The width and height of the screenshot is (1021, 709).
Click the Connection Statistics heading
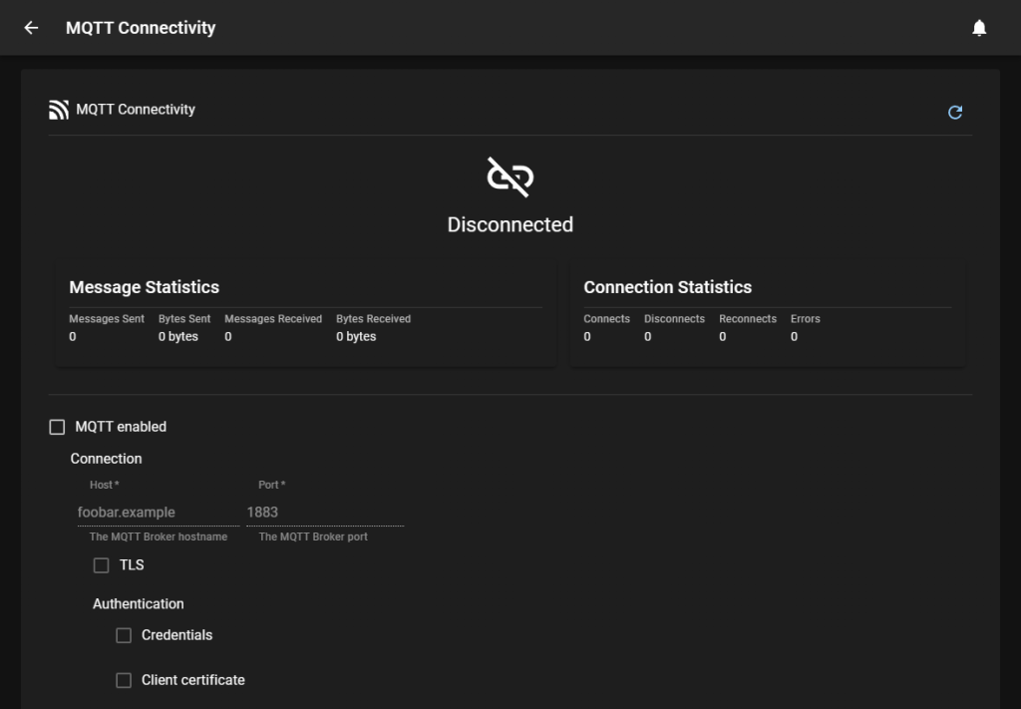pyautogui.click(x=667, y=287)
